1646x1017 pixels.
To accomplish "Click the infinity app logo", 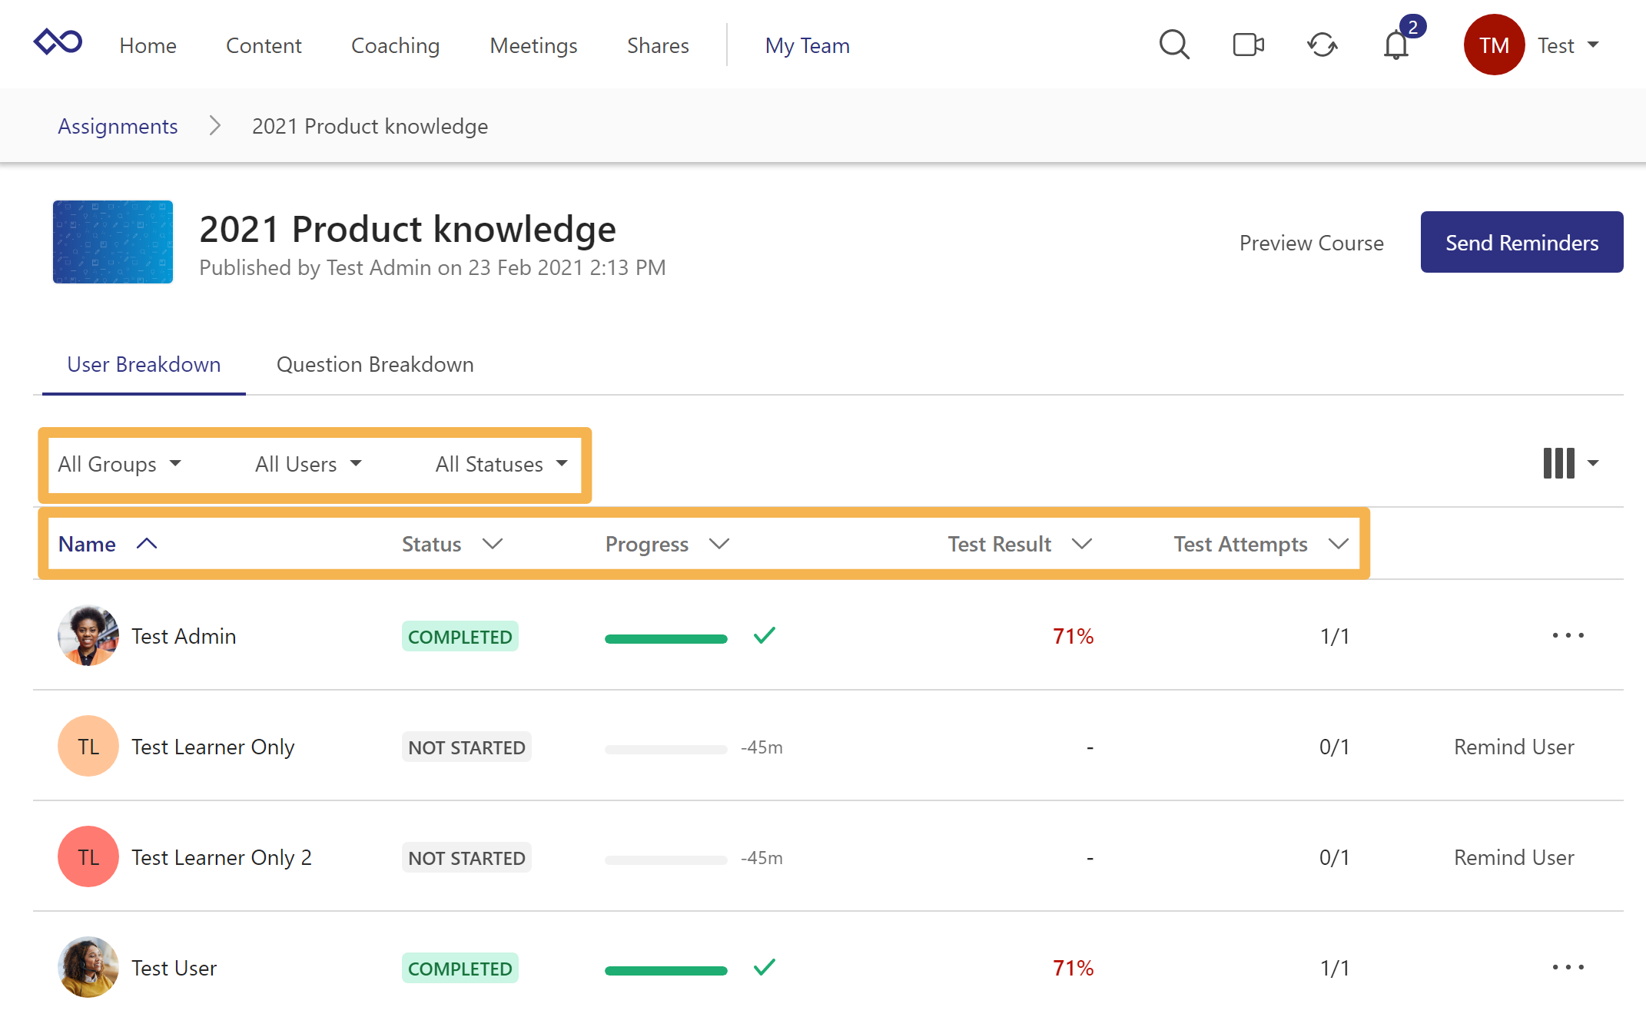I will (x=58, y=41).
